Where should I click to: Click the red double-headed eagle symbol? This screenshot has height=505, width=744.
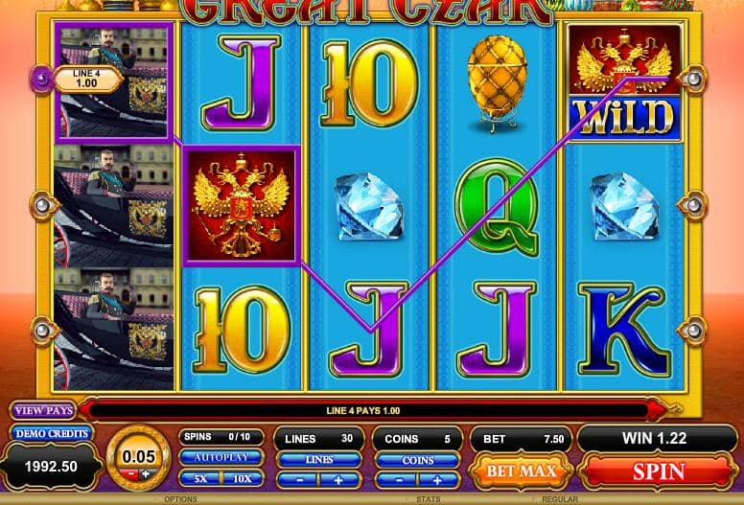click(x=242, y=206)
